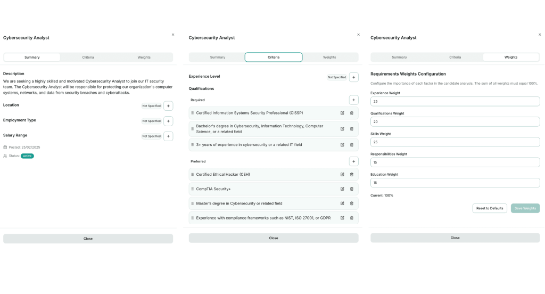The height and width of the screenshot is (294, 545).
Task: Edit the CISSP required qualification
Action: tap(342, 113)
